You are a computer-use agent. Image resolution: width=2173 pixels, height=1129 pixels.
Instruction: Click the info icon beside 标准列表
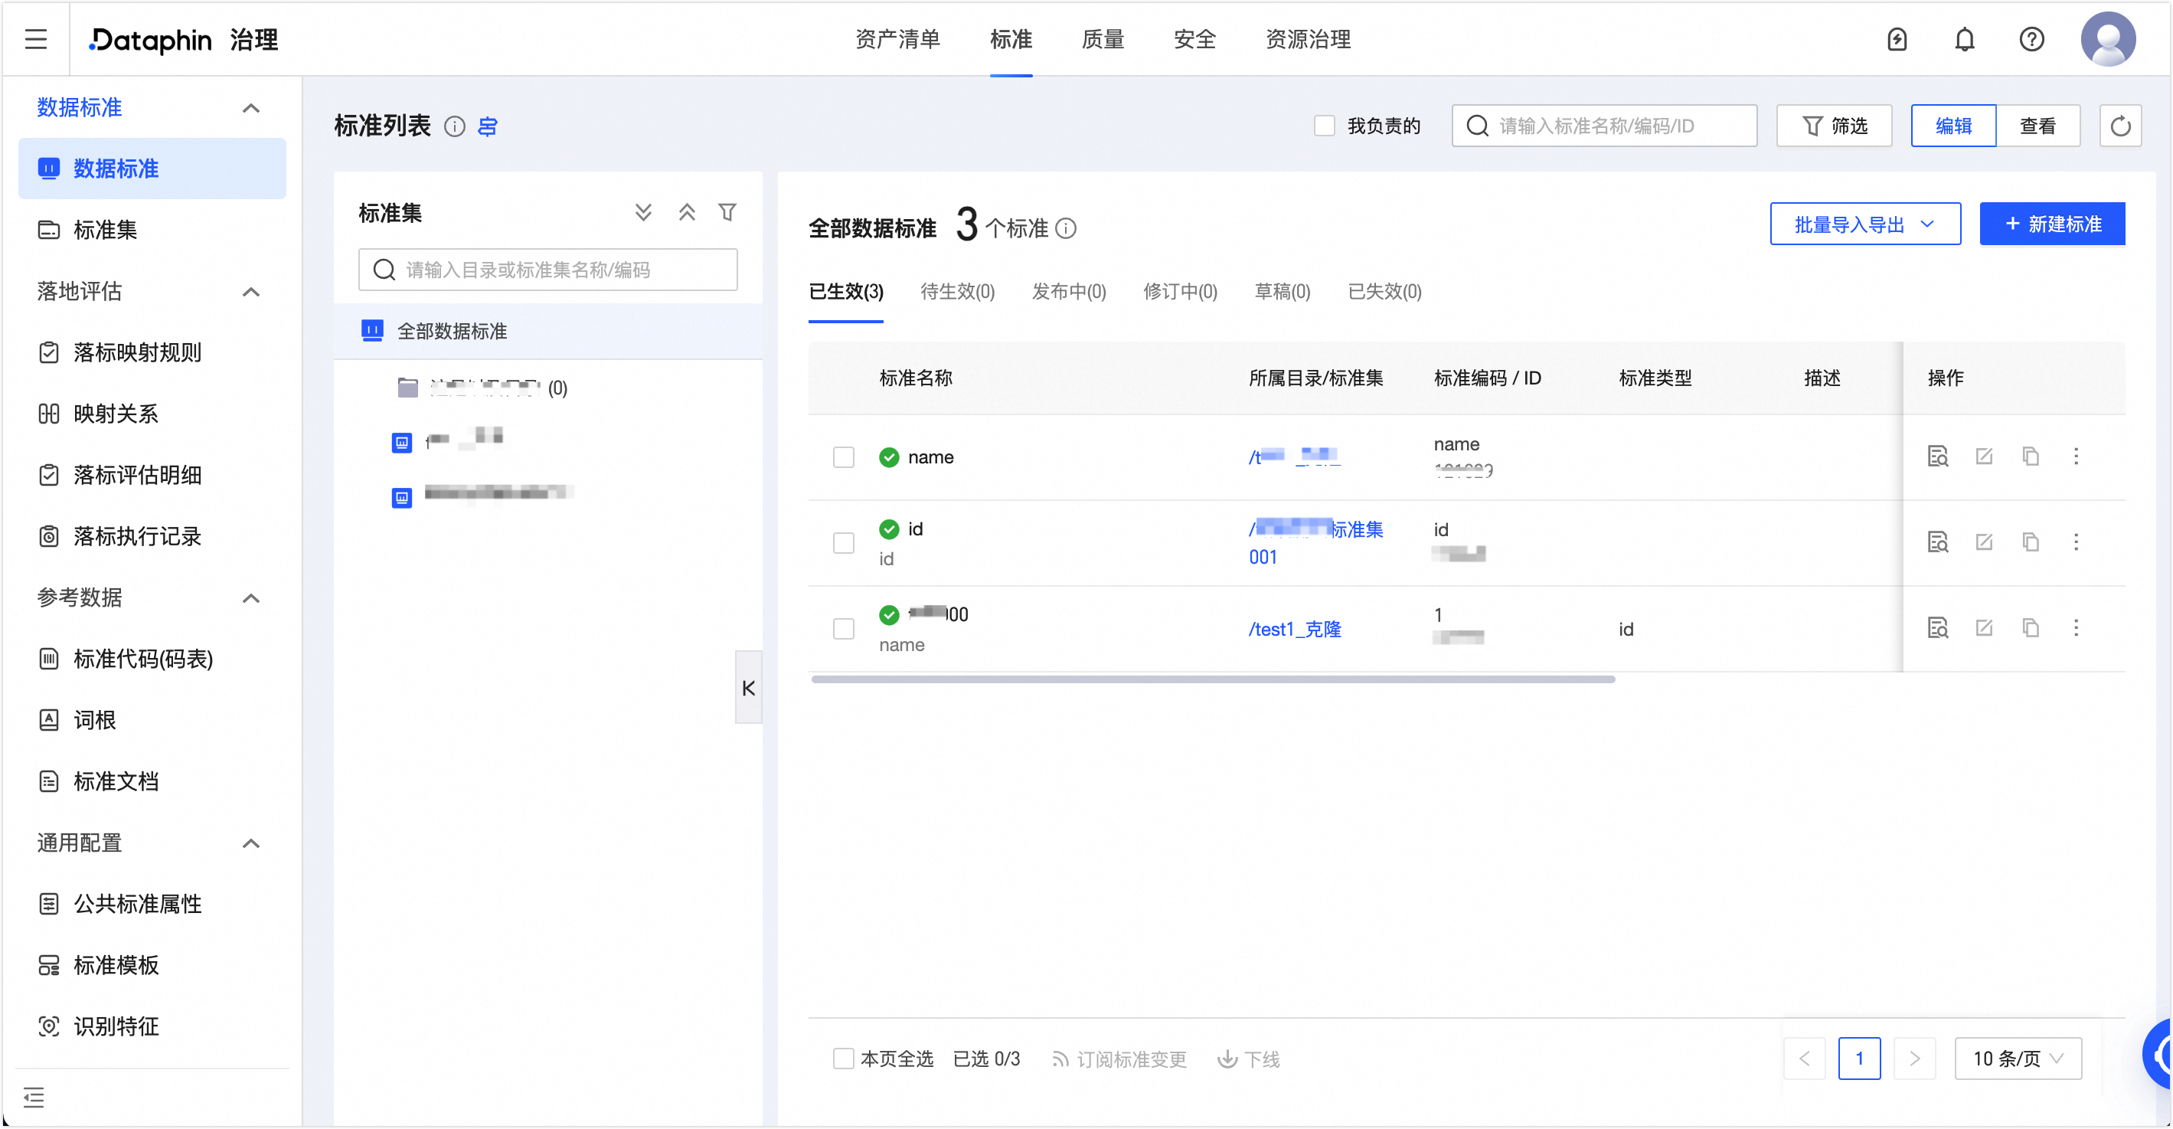(454, 126)
